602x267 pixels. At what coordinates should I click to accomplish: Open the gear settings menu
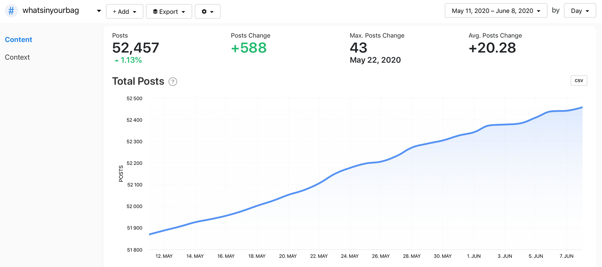(207, 11)
